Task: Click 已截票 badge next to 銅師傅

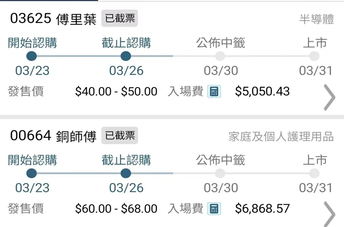Action: (x=119, y=136)
